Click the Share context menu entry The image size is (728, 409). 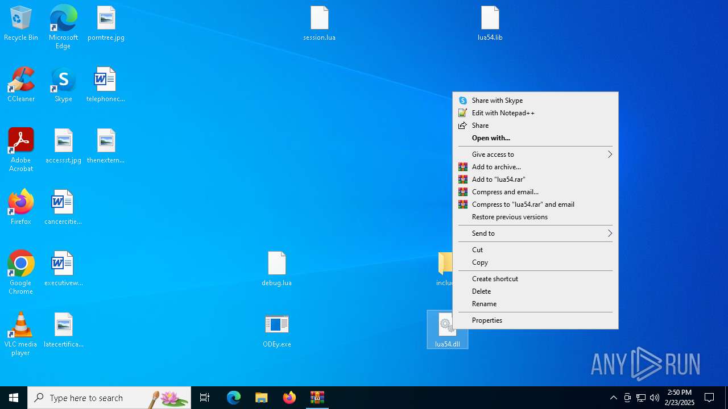click(535, 126)
